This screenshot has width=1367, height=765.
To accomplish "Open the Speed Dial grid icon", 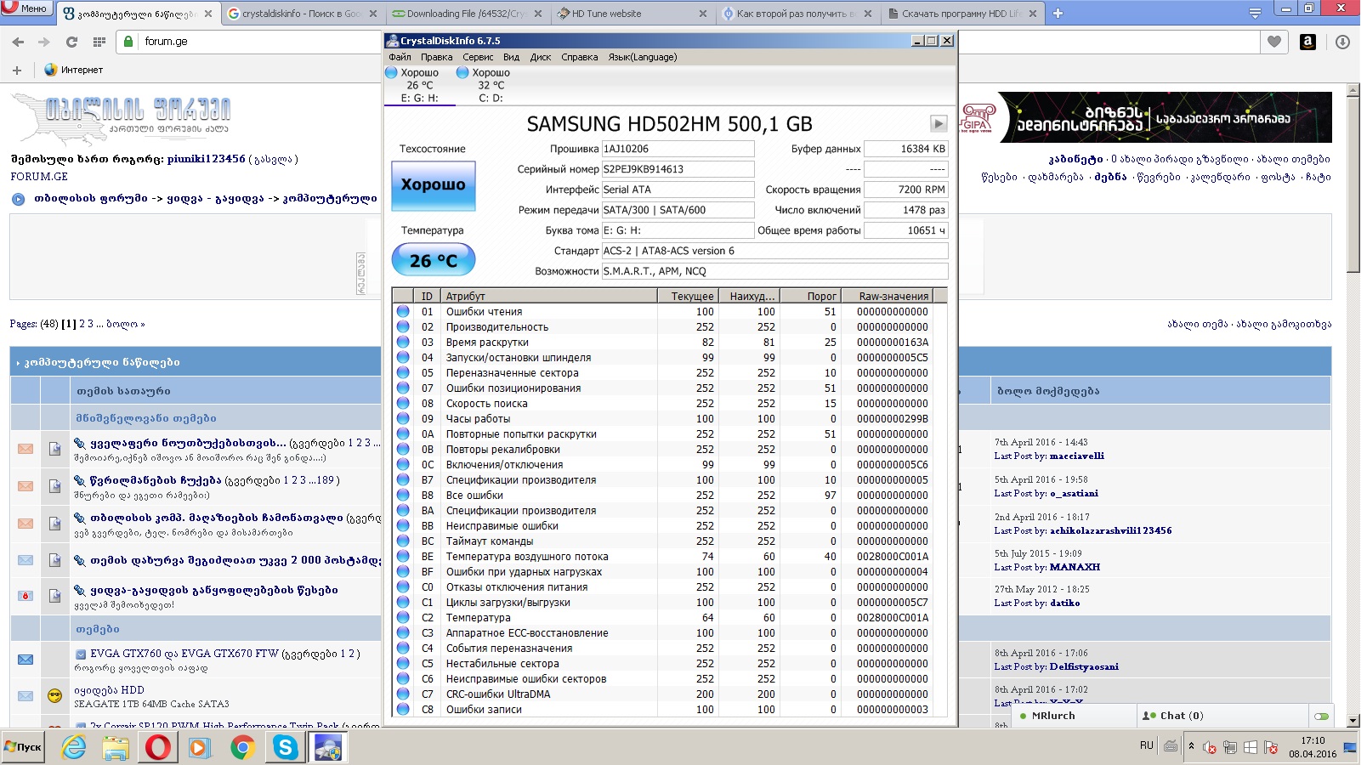I will tap(99, 42).
